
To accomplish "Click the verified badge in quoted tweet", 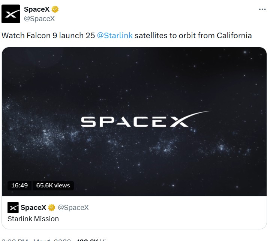I will click(52, 207).
